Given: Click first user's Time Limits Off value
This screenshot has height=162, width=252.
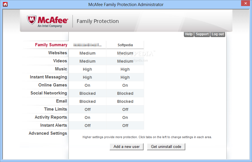Looking at the screenshot, I should (87, 109).
